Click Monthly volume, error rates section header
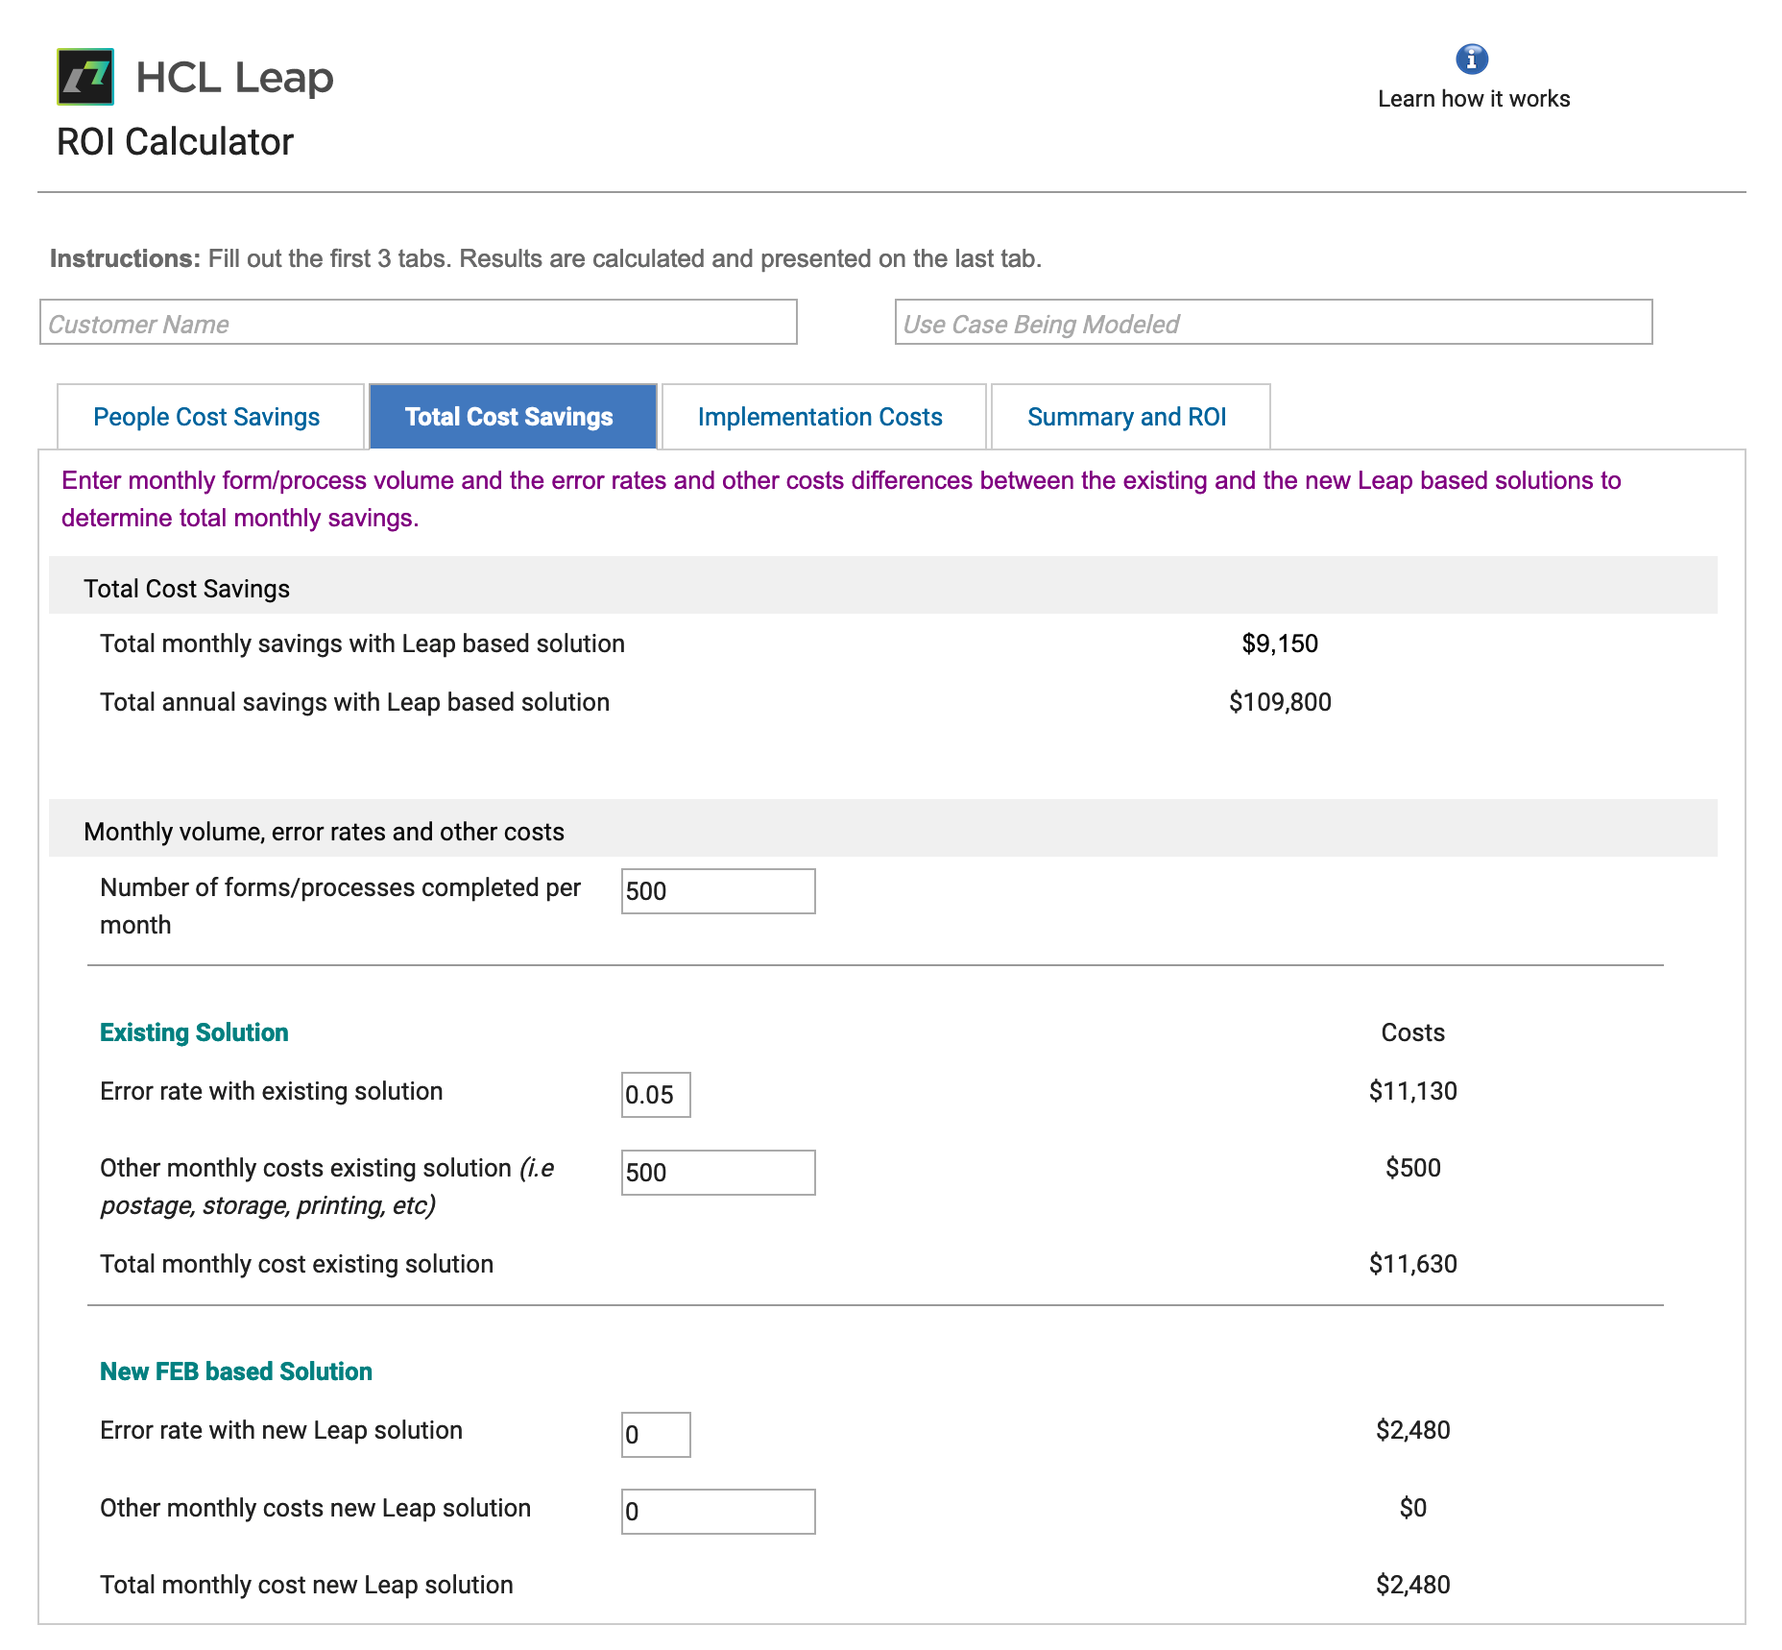This screenshot has height=1650, width=1782. click(882, 829)
